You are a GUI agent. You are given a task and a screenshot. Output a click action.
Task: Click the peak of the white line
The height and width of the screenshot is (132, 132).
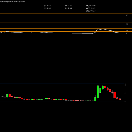click(98, 29)
